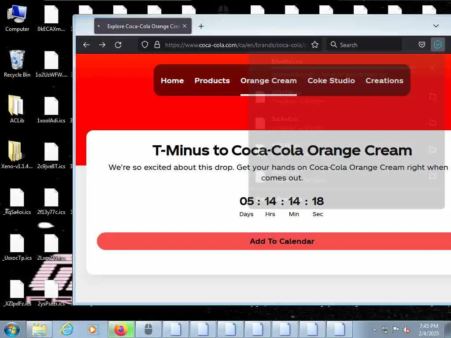Bookmark this page with the star icon
This screenshot has height=338, width=451.
(x=315, y=44)
